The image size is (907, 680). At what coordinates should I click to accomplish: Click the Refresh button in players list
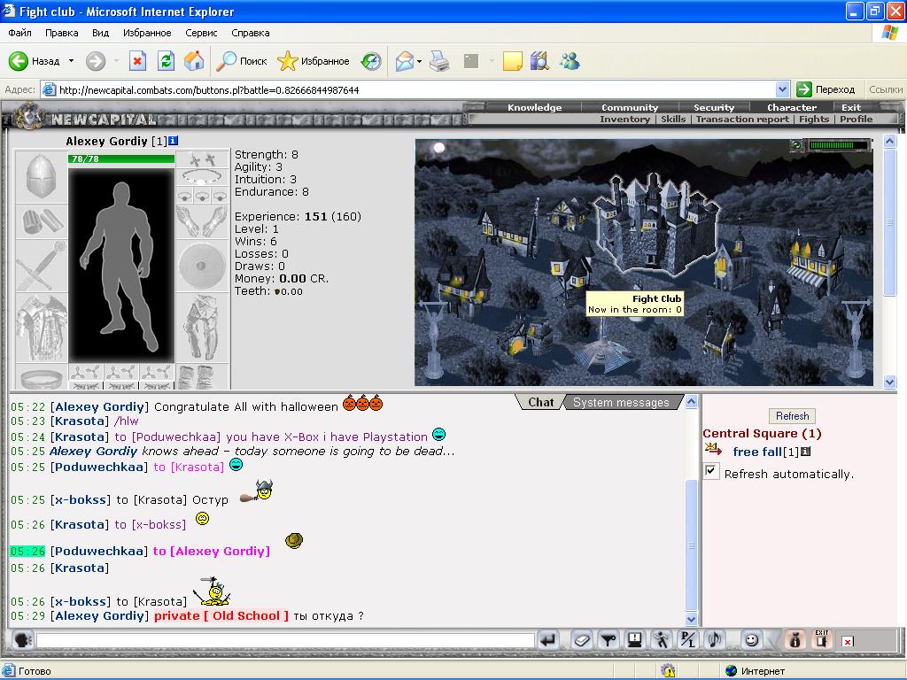pyautogui.click(x=792, y=416)
